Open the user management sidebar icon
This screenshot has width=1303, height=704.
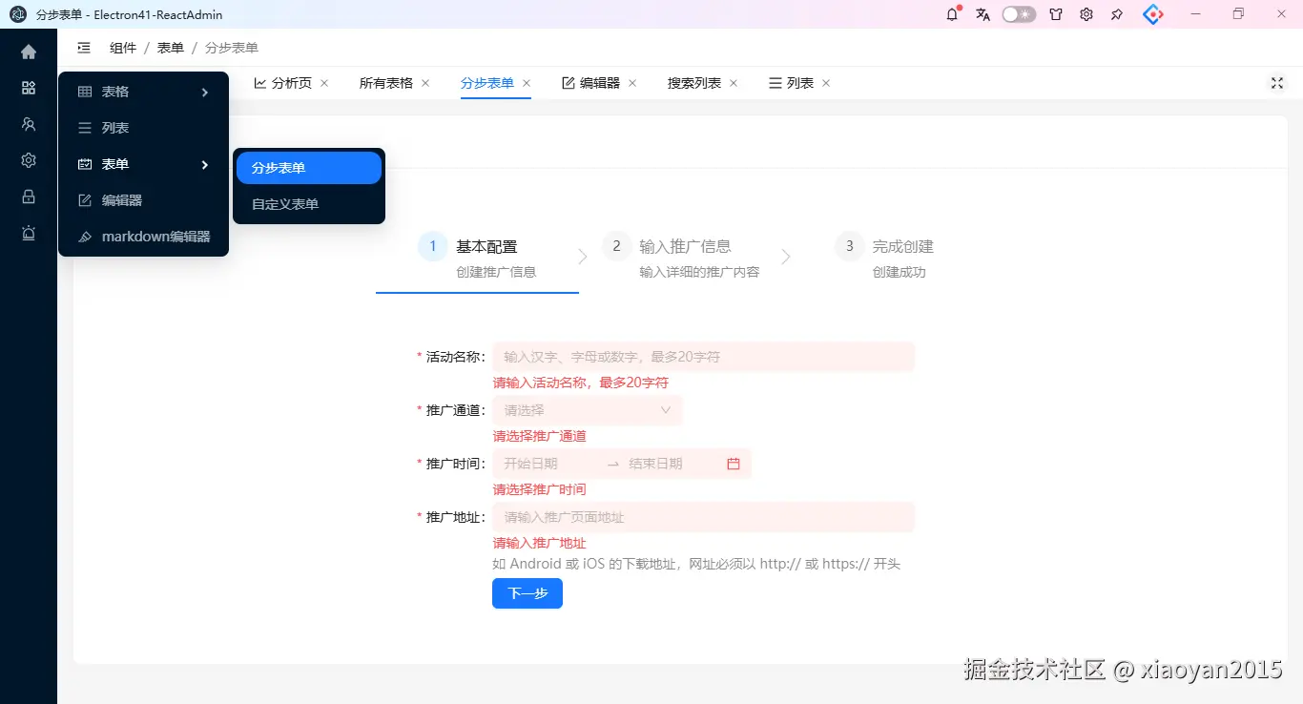29,124
